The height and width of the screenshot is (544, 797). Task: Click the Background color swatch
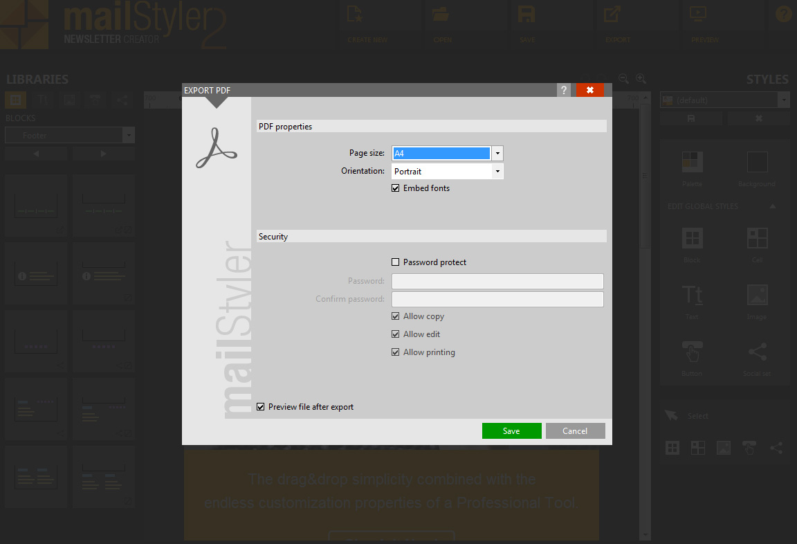point(758,162)
